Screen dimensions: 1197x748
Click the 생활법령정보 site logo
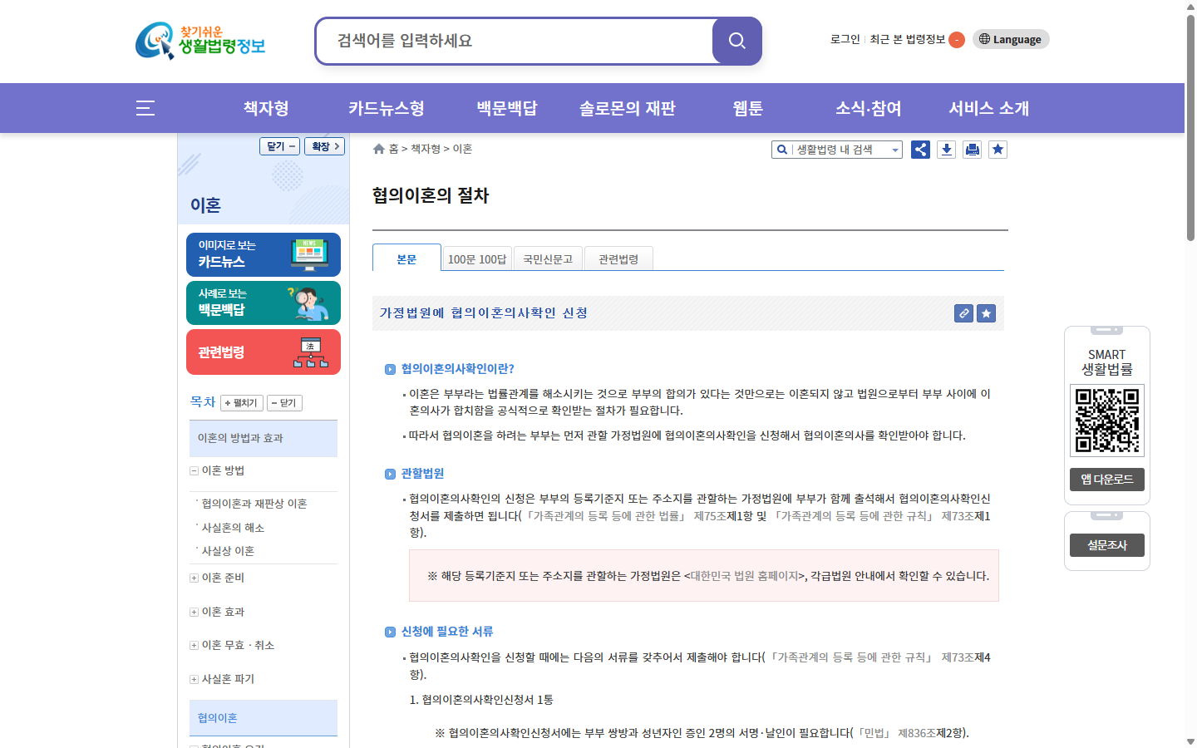(200, 41)
